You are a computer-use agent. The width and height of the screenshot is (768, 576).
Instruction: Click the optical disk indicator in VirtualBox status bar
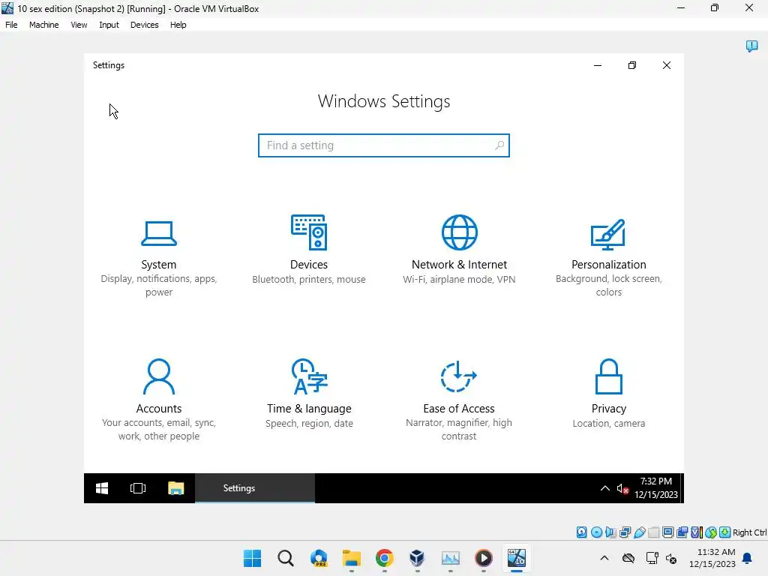click(x=596, y=532)
